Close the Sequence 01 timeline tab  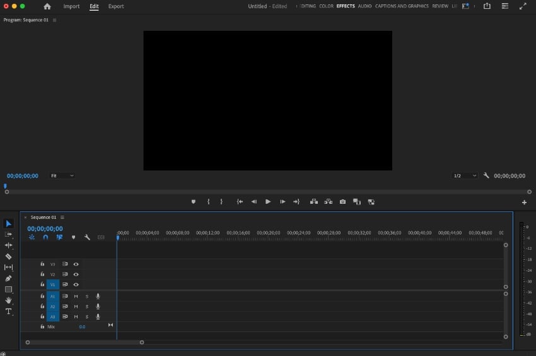click(x=25, y=218)
